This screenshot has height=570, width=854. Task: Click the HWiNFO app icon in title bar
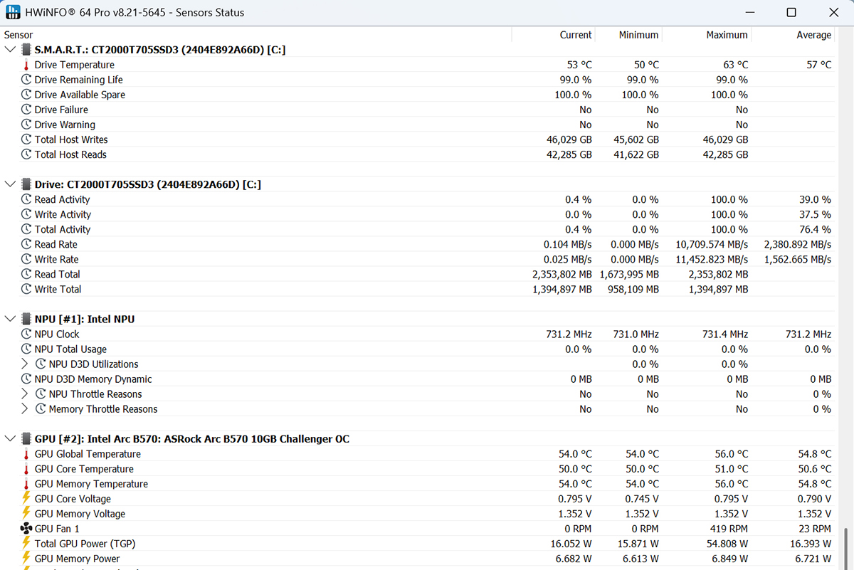click(x=13, y=12)
